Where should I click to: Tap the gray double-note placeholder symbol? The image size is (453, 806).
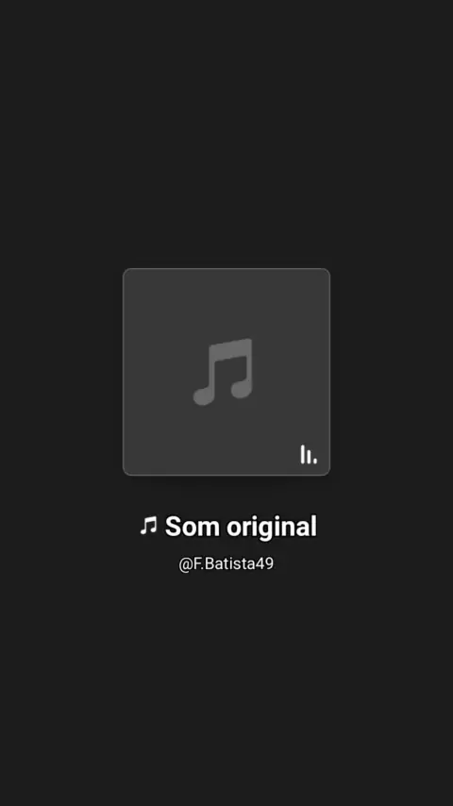click(223, 372)
